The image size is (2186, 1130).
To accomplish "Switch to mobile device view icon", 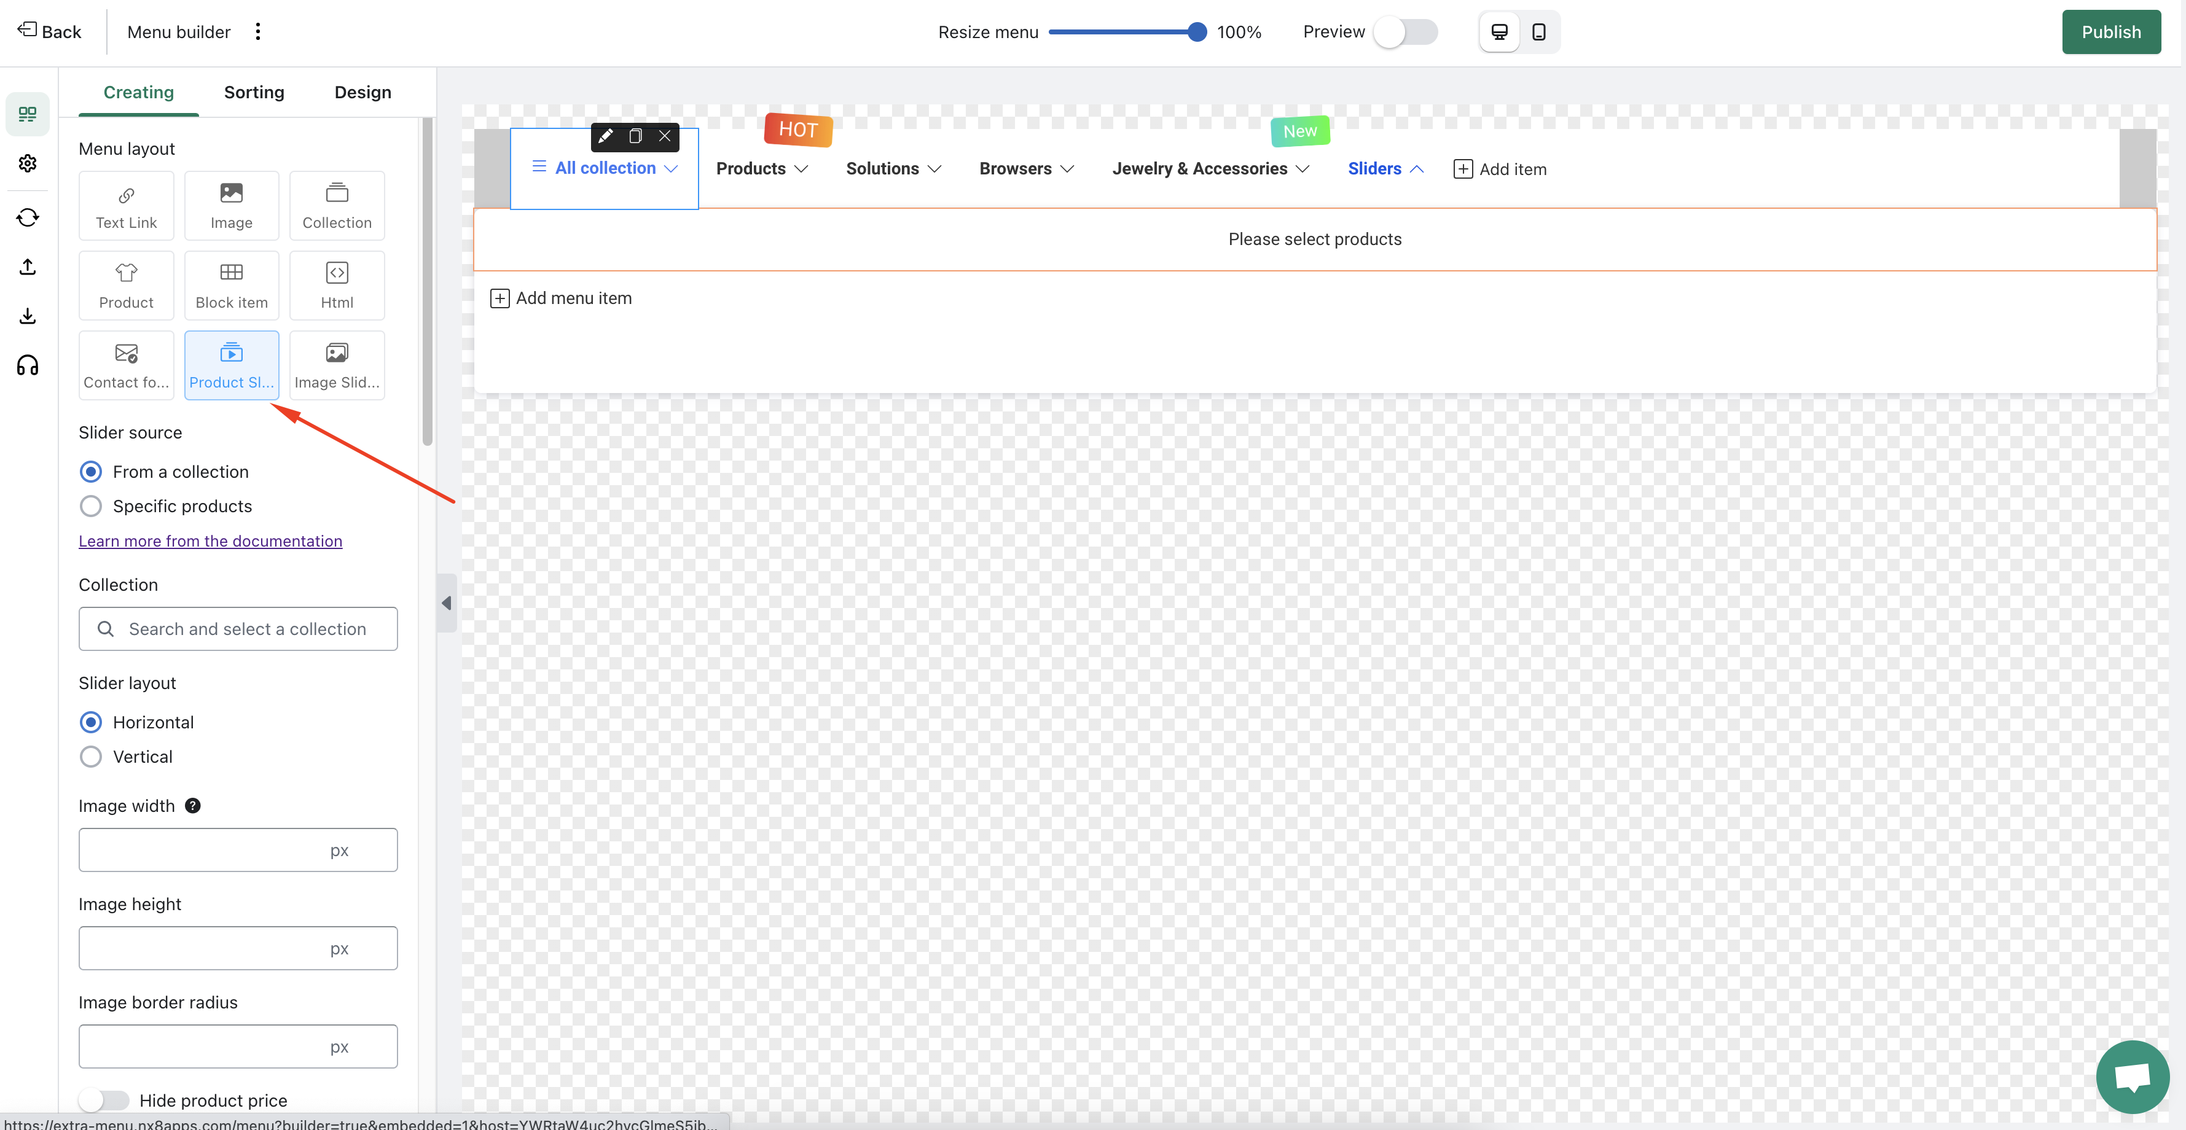I will (1538, 32).
